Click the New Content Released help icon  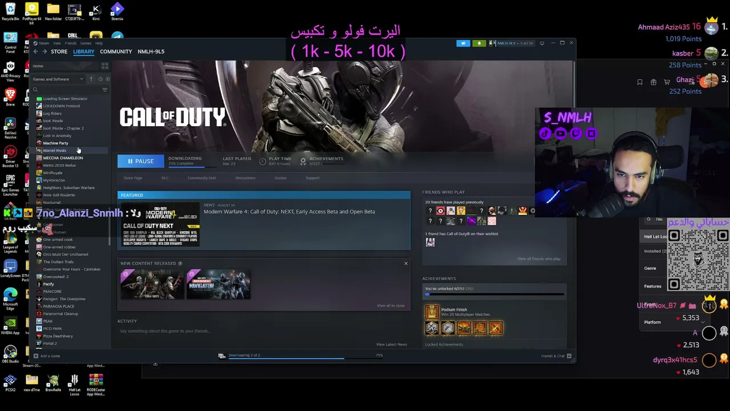(x=180, y=263)
